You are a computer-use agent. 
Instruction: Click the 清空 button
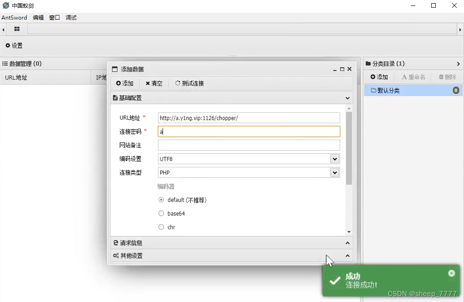154,83
